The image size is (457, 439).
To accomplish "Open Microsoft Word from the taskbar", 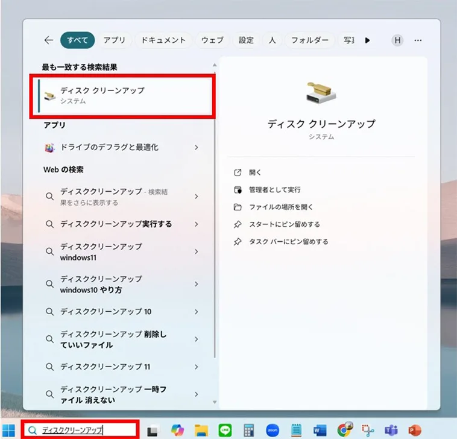I will 320,430.
